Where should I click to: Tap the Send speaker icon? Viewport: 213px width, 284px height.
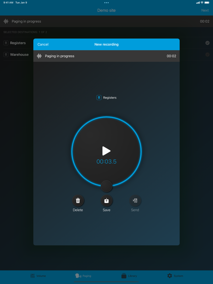(x=135, y=200)
